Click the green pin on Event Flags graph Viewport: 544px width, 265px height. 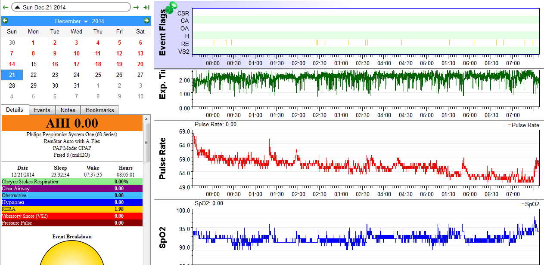[172, 8]
